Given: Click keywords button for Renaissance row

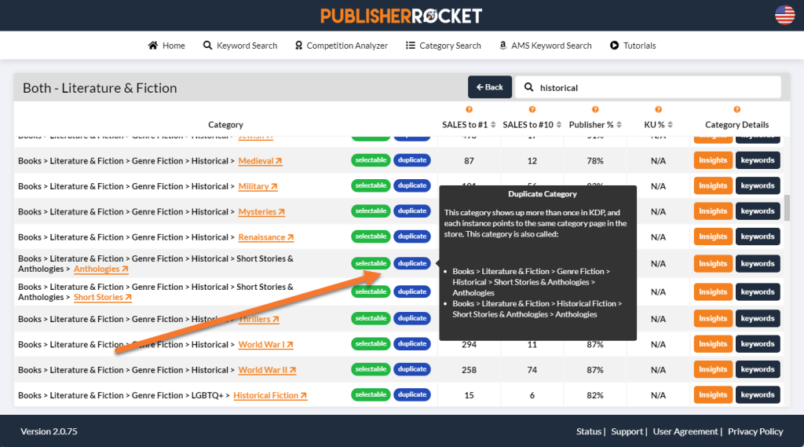Looking at the screenshot, I should coord(757,236).
